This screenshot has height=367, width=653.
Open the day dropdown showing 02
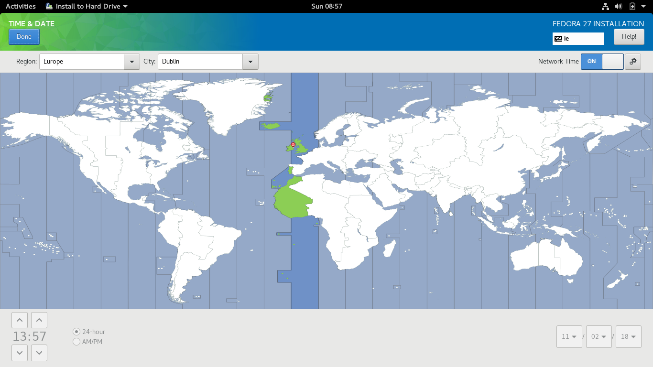tap(599, 336)
